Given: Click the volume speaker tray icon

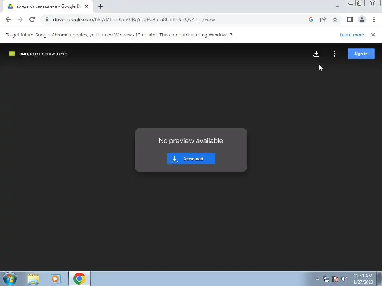Looking at the screenshot, I should (344, 279).
